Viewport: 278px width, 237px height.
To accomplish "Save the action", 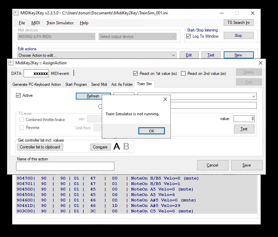I will coord(247,165).
